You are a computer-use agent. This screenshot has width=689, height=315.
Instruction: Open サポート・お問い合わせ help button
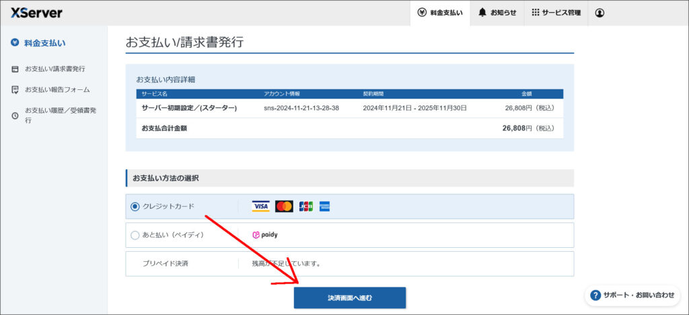632,296
